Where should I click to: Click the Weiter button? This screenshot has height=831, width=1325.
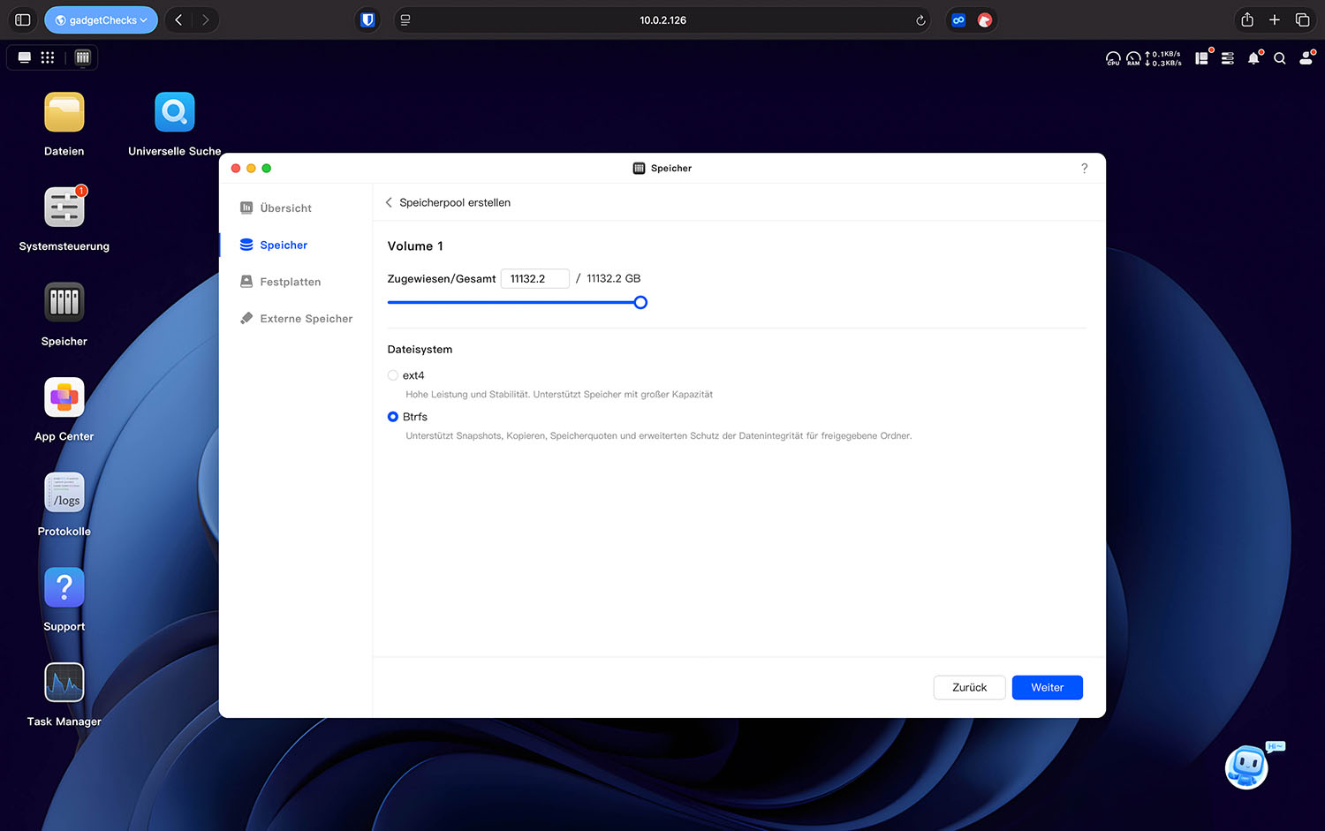point(1047,687)
